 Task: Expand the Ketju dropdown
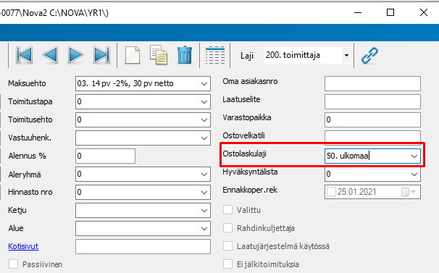click(x=204, y=211)
